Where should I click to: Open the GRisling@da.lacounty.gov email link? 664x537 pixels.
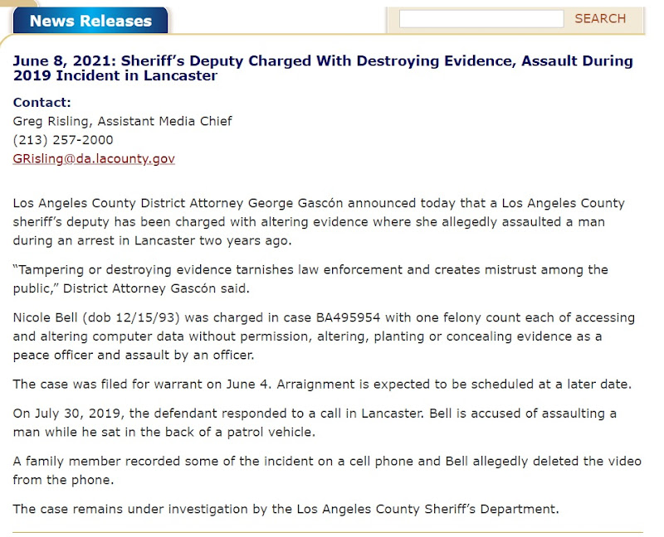[x=94, y=158]
